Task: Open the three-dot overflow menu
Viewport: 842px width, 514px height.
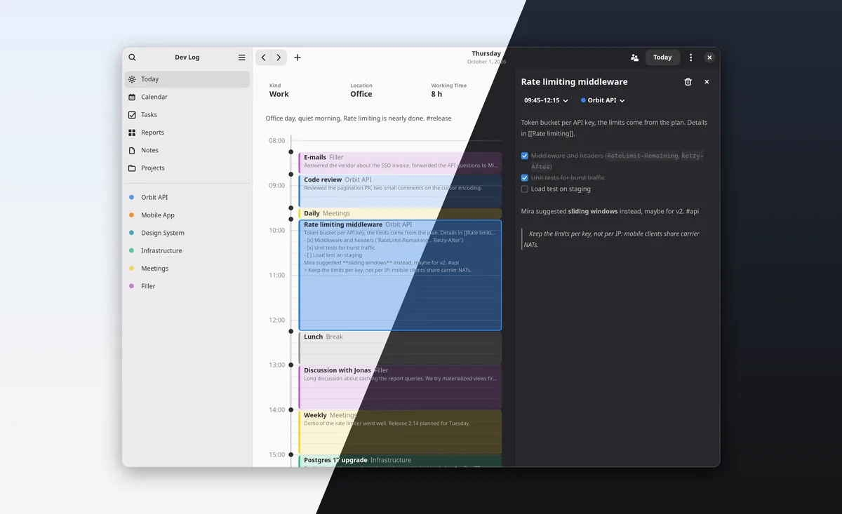Action: point(690,58)
